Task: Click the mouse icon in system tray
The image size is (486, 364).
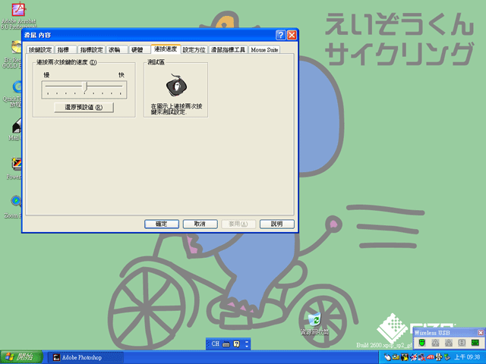Action: [x=387, y=357]
